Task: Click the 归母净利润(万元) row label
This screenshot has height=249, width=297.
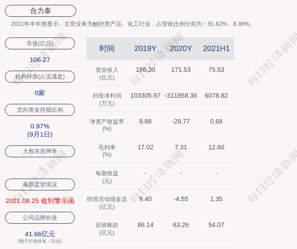Action: [x=107, y=100]
